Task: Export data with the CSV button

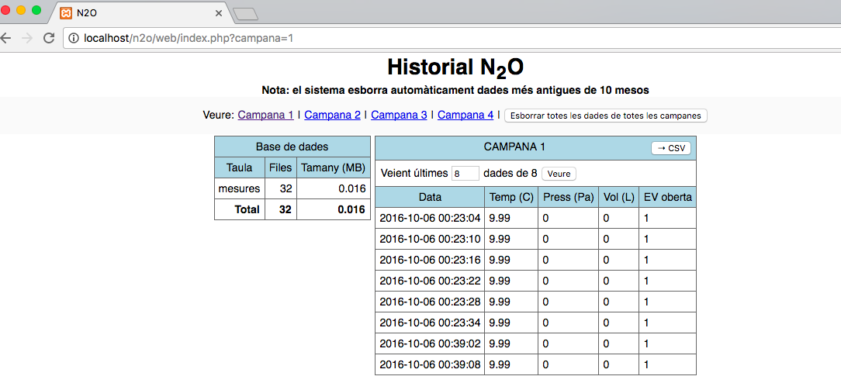Action: pos(671,148)
